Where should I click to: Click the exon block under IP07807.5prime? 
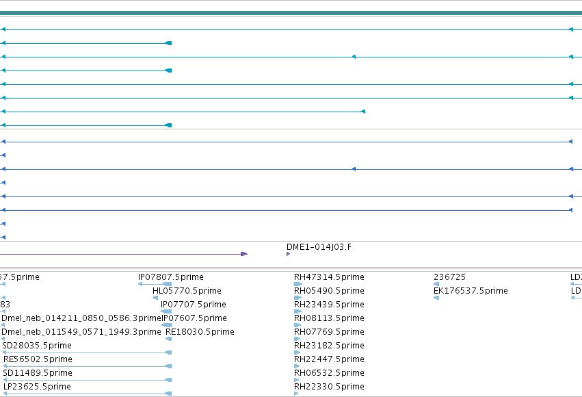coord(167,284)
